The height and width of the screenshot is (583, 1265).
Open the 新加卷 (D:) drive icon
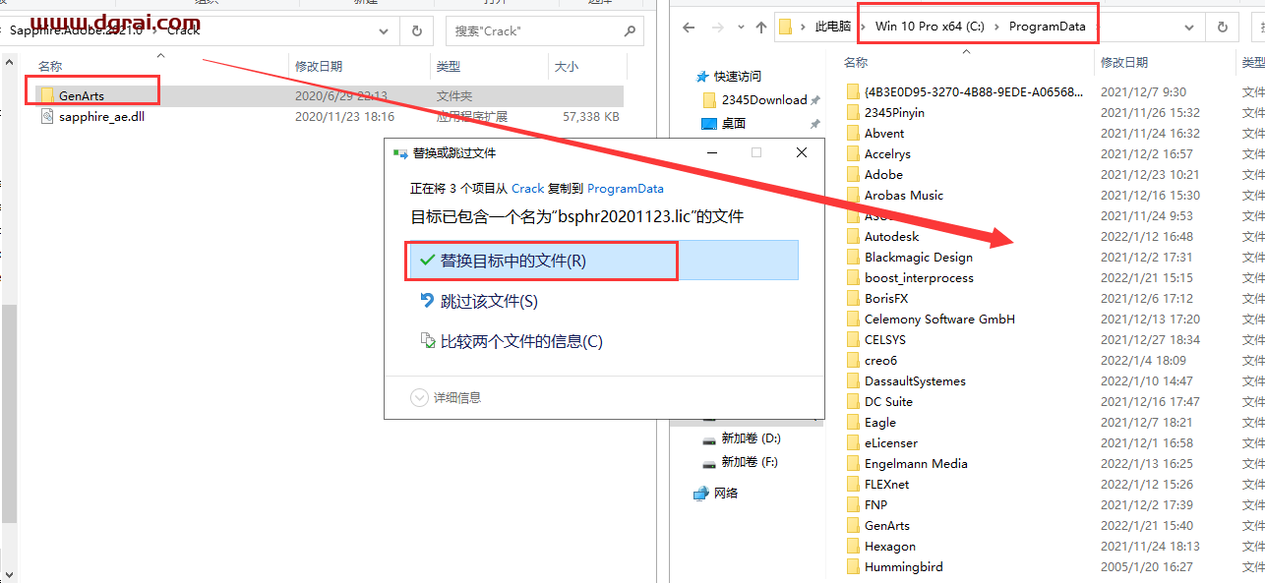[x=709, y=438]
